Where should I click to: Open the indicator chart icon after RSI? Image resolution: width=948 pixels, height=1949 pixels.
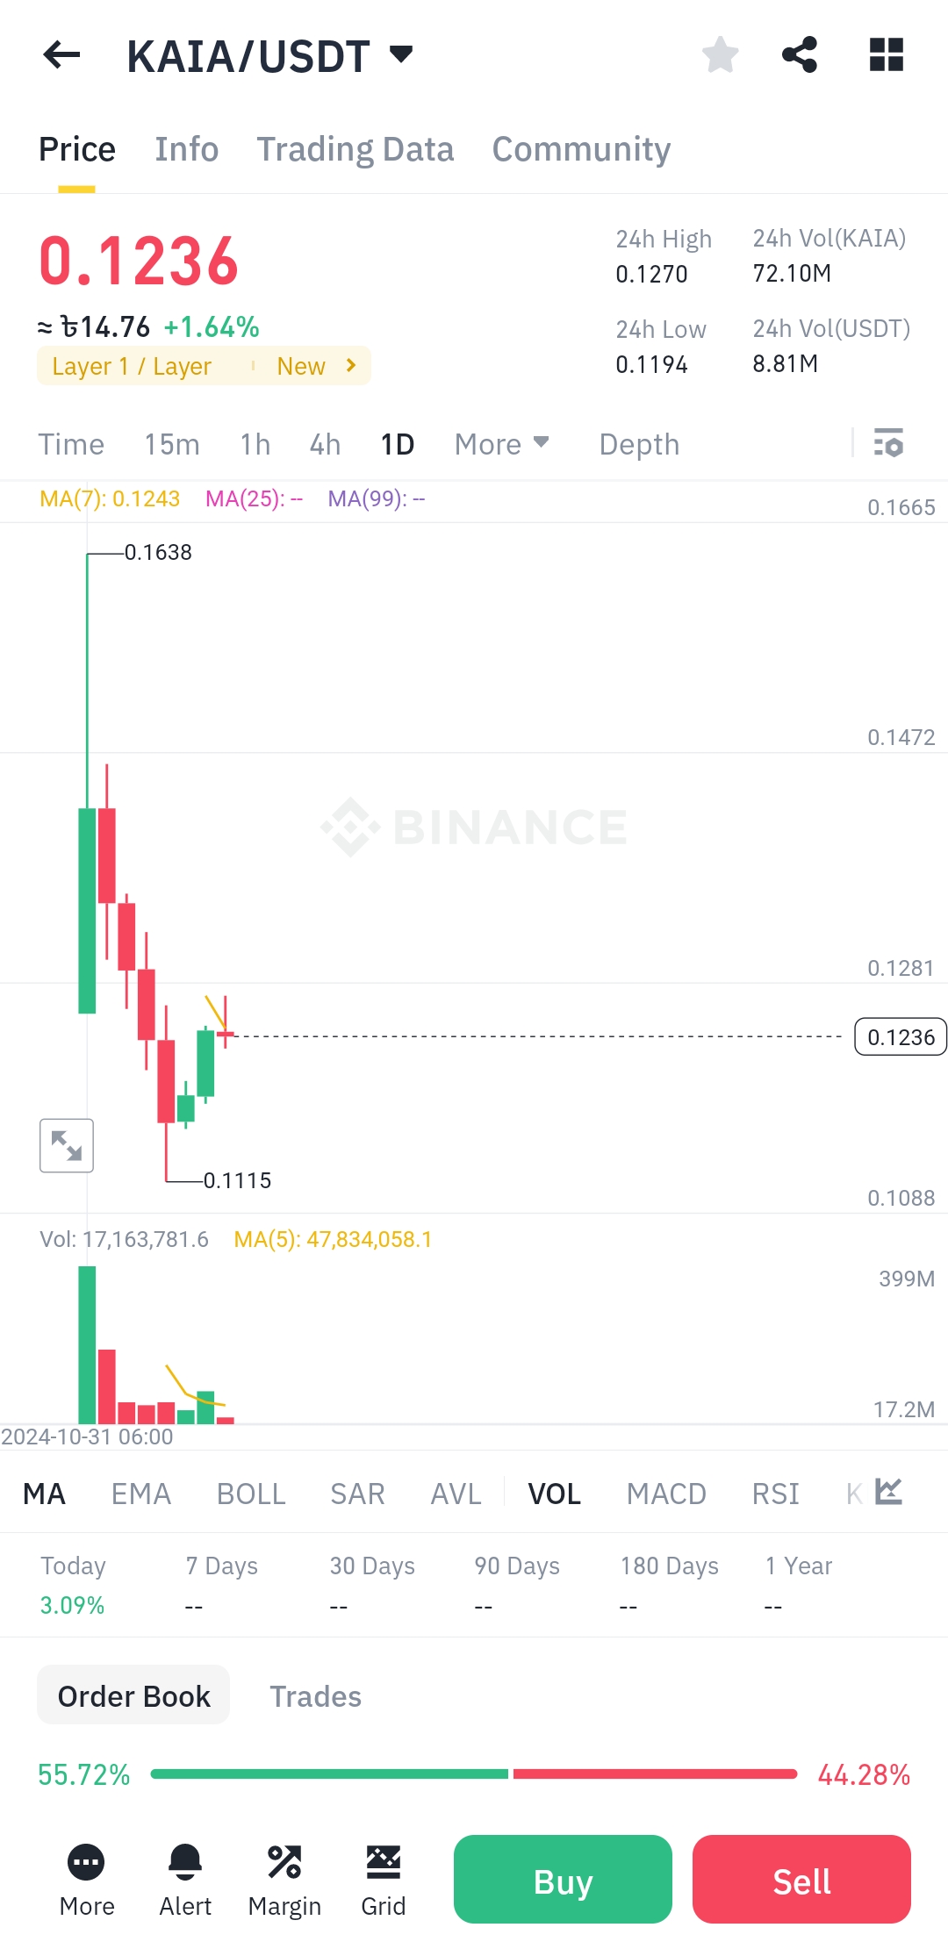[x=888, y=1492]
